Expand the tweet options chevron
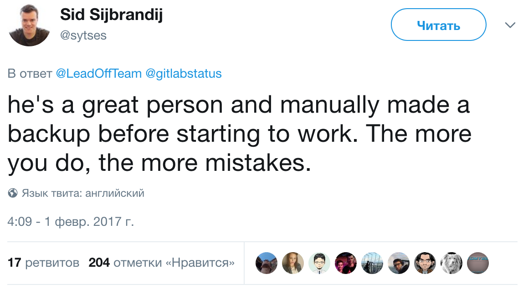 [x=510, y=25]
